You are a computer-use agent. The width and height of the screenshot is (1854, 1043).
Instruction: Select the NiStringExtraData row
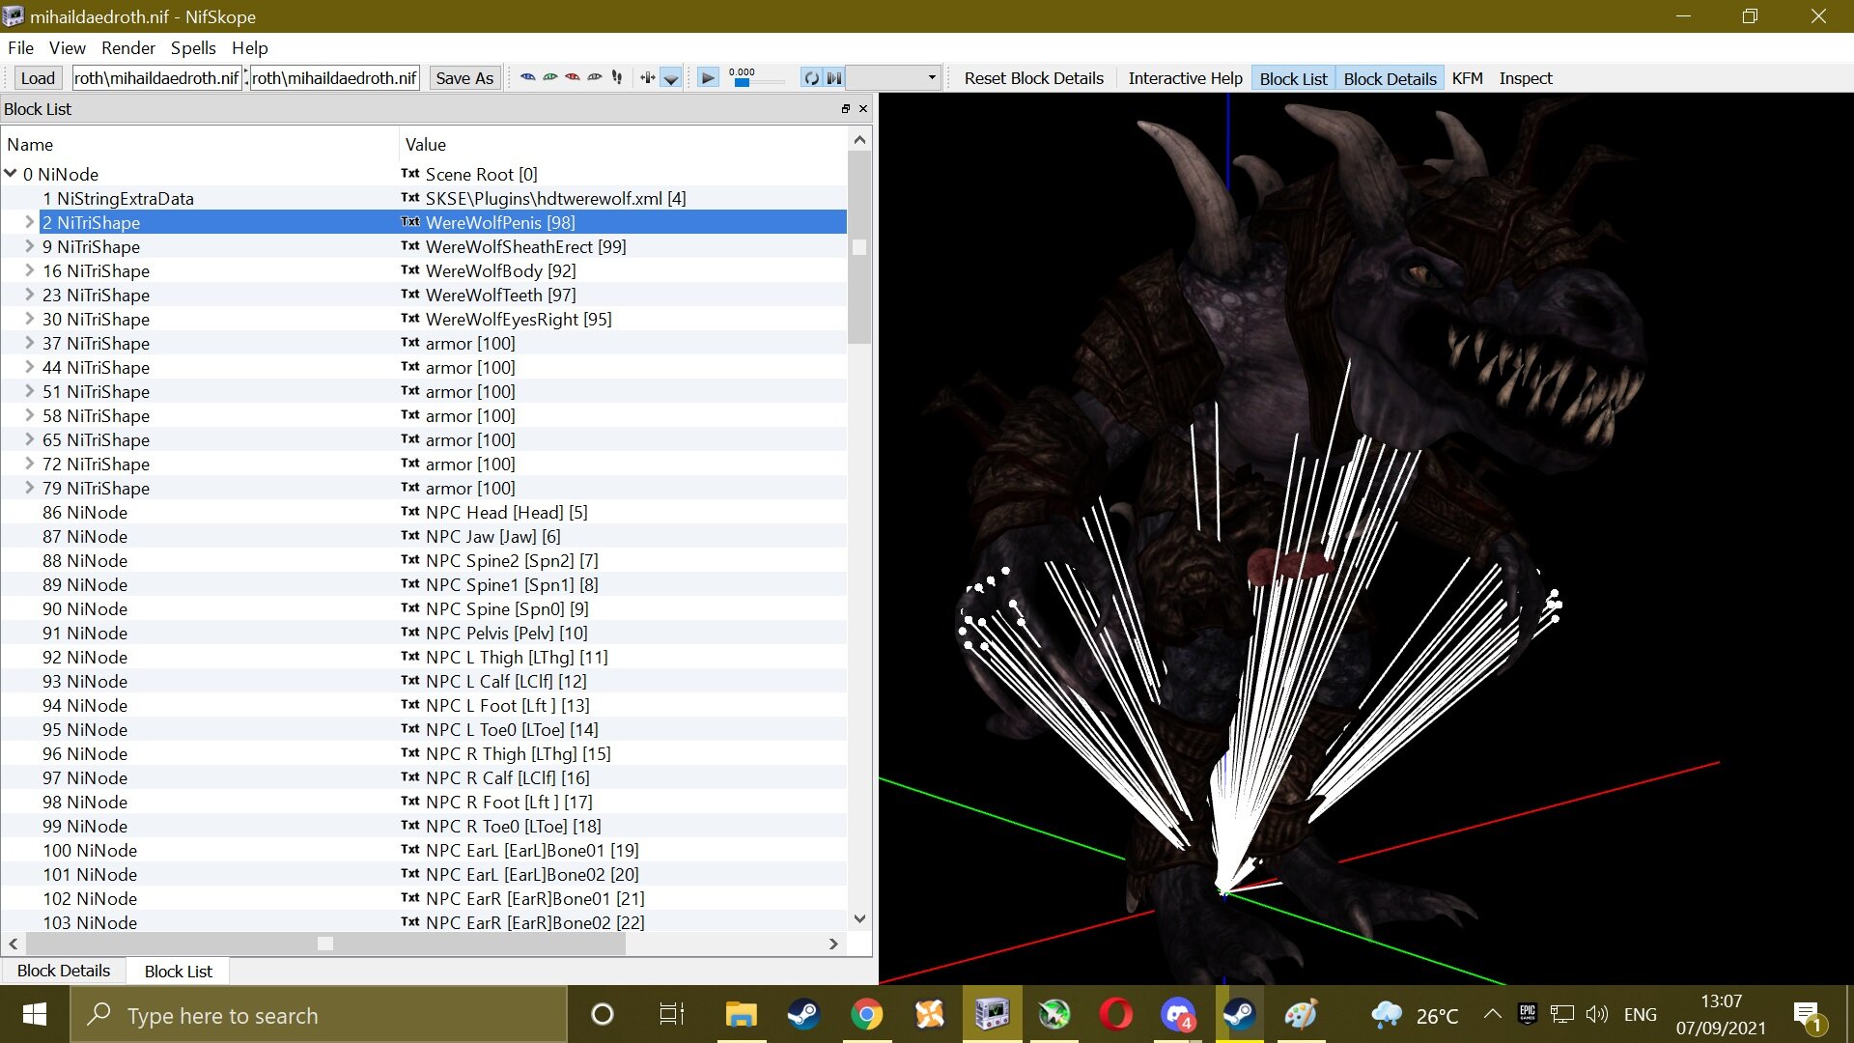click(x=424, y=198)
